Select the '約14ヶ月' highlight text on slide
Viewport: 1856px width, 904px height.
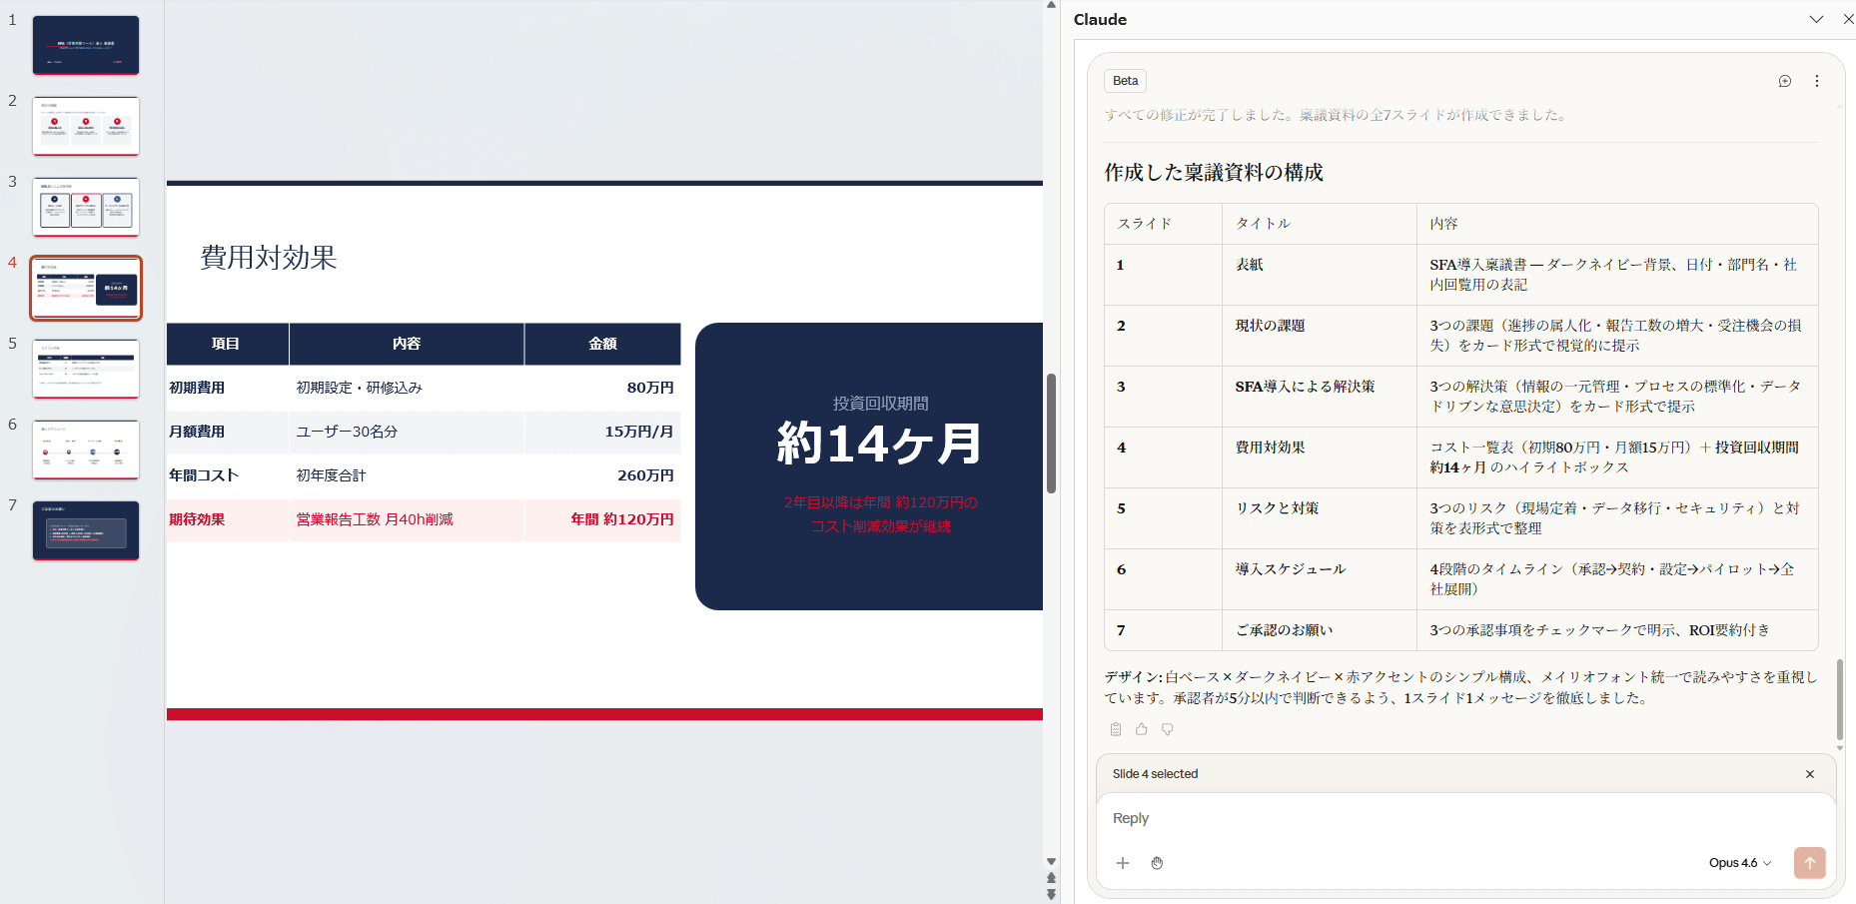879,444
